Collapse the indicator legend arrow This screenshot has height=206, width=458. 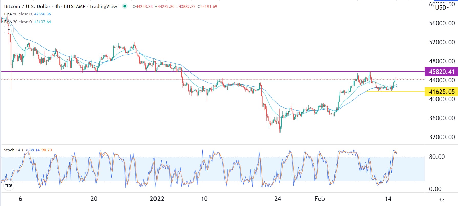[9, 30]
